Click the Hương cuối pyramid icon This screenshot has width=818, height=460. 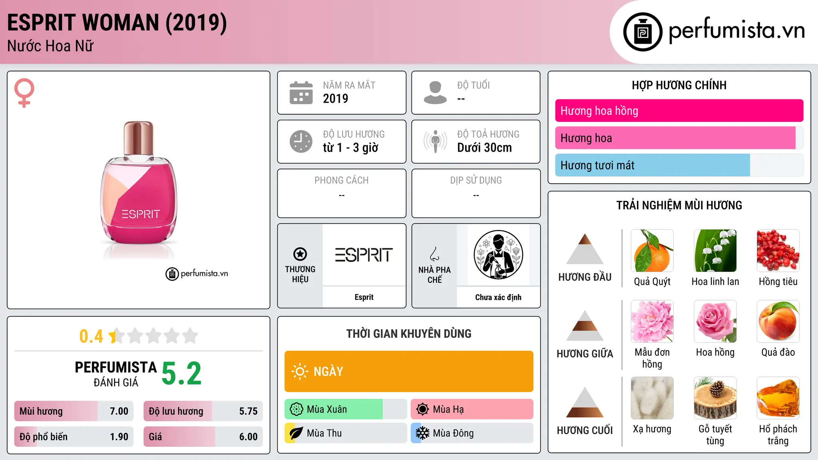tap(585, 402)
